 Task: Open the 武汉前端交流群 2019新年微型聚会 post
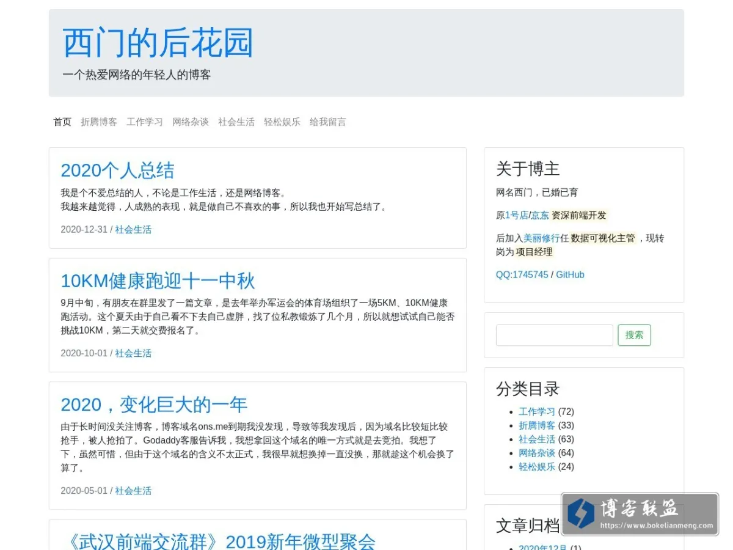[218, 541]
